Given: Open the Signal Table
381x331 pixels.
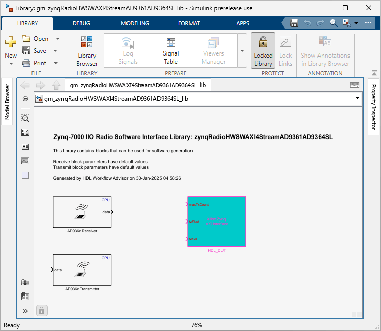Looking at the screenshot, I should (x=171, y=51).
